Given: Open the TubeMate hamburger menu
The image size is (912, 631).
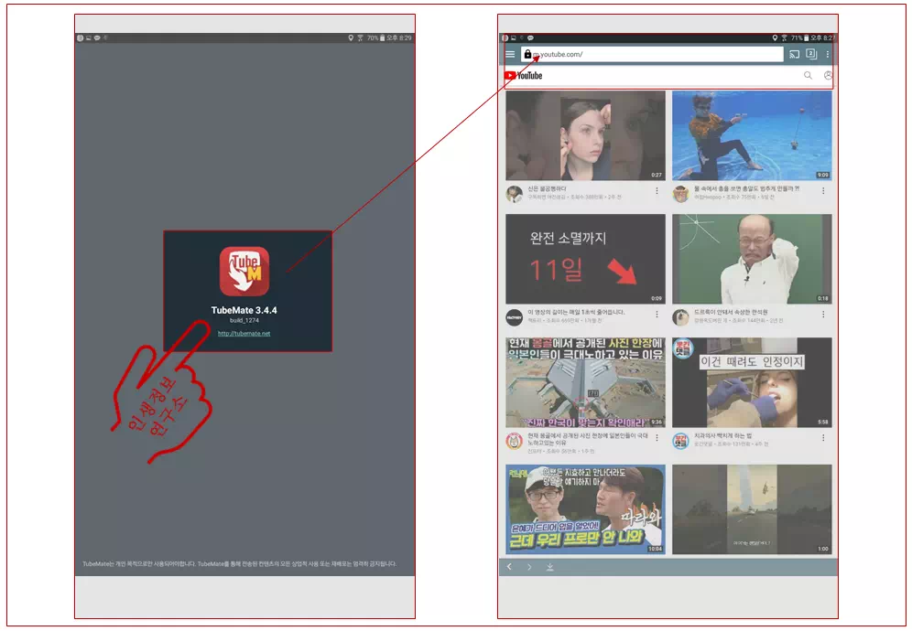Looking at the screenshot, I should (510, 54).
